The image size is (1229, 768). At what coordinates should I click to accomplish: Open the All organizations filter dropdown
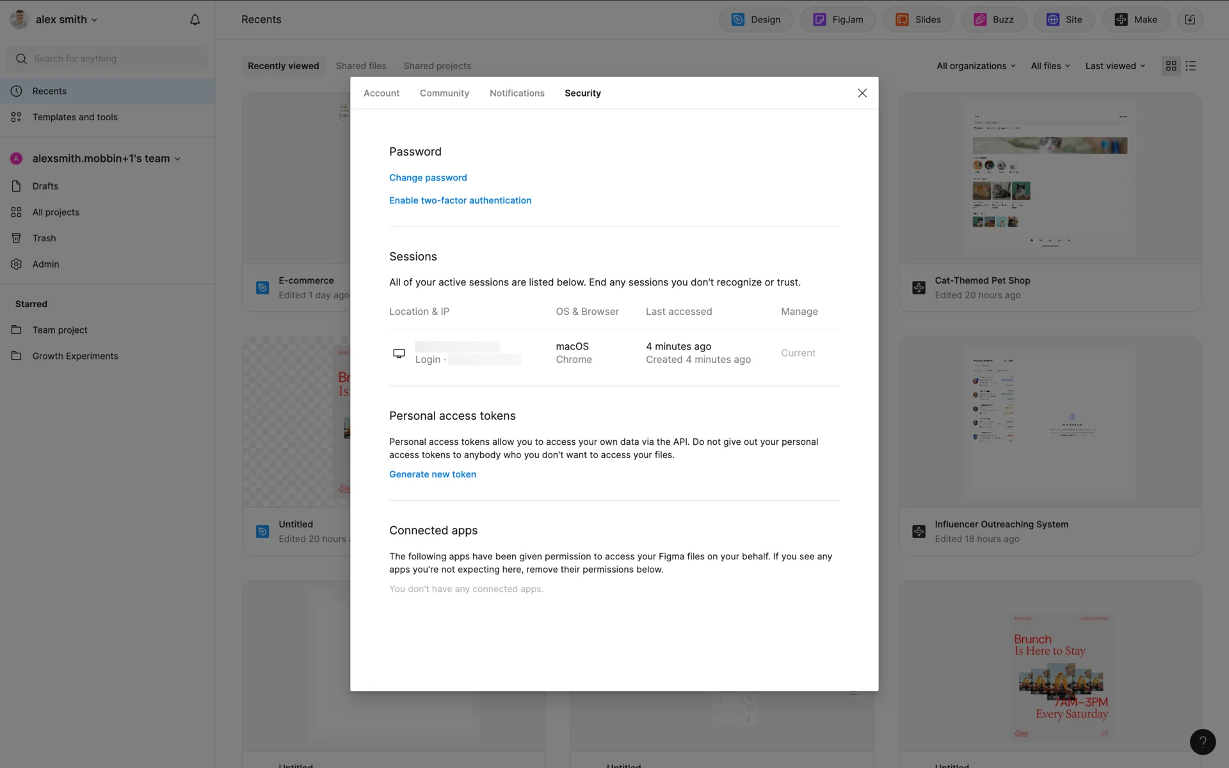pos(976,66)
